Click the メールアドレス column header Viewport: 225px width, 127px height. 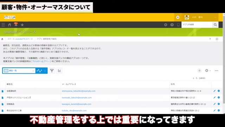69,84
